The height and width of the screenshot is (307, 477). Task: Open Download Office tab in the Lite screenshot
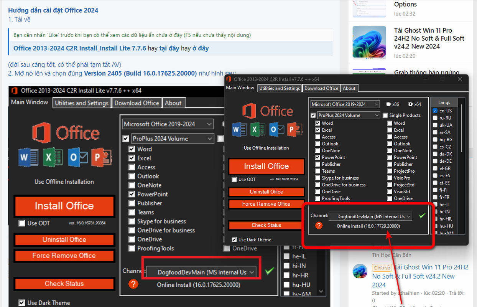137,103
